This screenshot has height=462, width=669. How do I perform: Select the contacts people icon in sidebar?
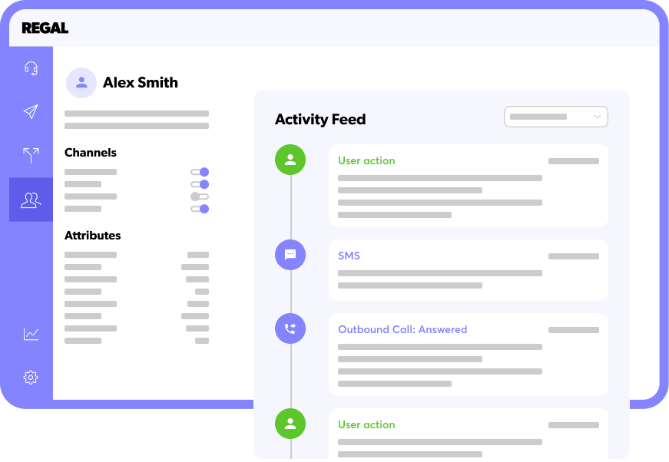coord(31,200)
